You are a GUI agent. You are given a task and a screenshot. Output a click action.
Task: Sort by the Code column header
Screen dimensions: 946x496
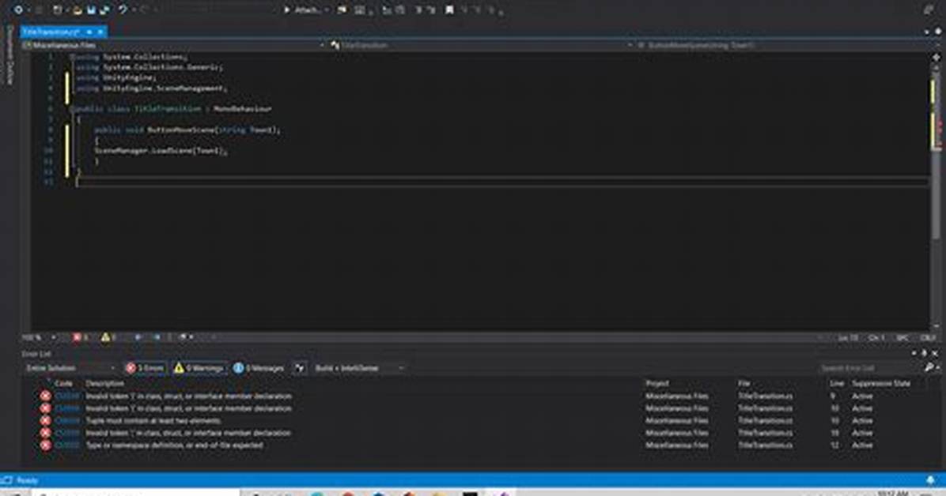[x=63, y=383]
